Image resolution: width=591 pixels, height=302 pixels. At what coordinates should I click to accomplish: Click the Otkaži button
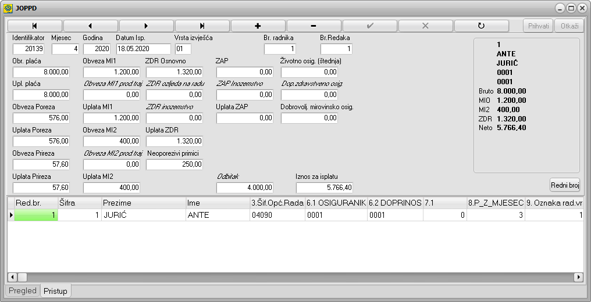[x=569, y=26]
